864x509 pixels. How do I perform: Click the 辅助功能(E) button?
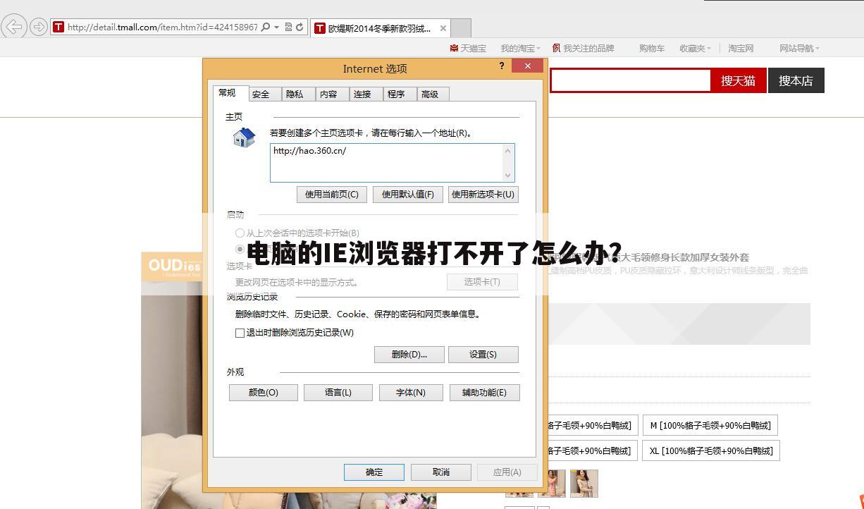pos(485,393)
